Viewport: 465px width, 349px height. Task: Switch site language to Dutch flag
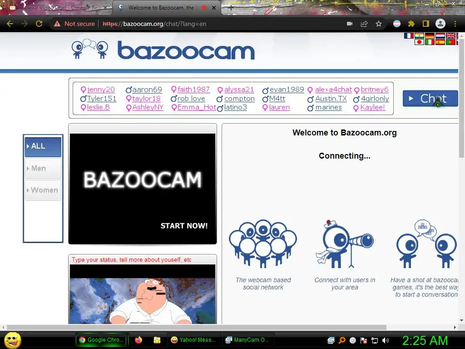(x=440, y=35)
